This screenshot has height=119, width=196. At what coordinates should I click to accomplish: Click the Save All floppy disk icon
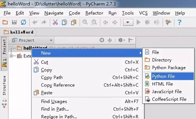(x=14, y=22)
